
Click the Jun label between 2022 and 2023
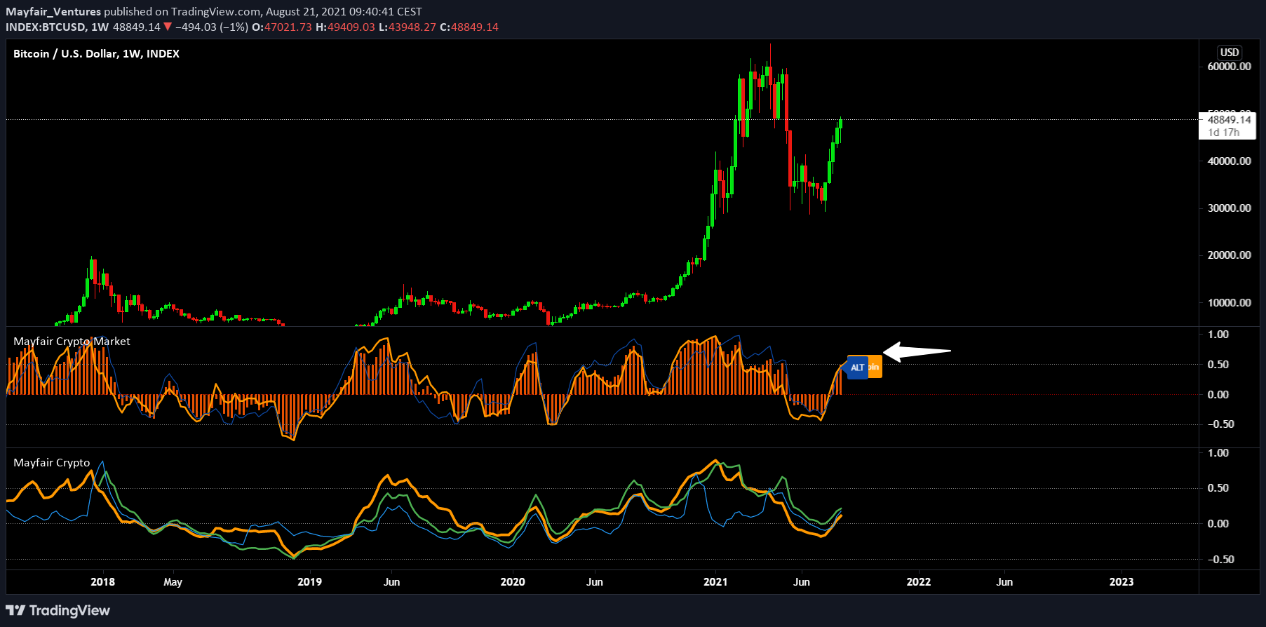point(1004,581)
